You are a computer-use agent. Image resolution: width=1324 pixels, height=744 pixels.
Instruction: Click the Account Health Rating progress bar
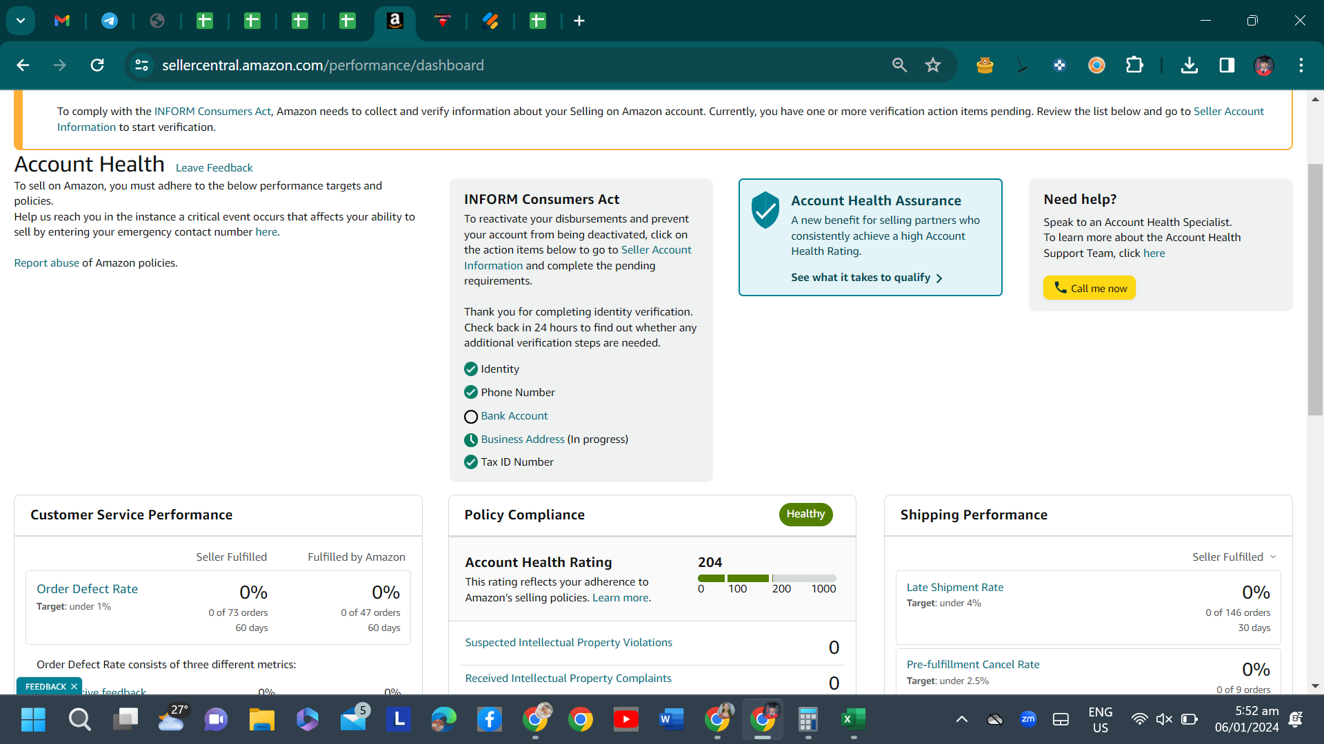click(767, 578)
